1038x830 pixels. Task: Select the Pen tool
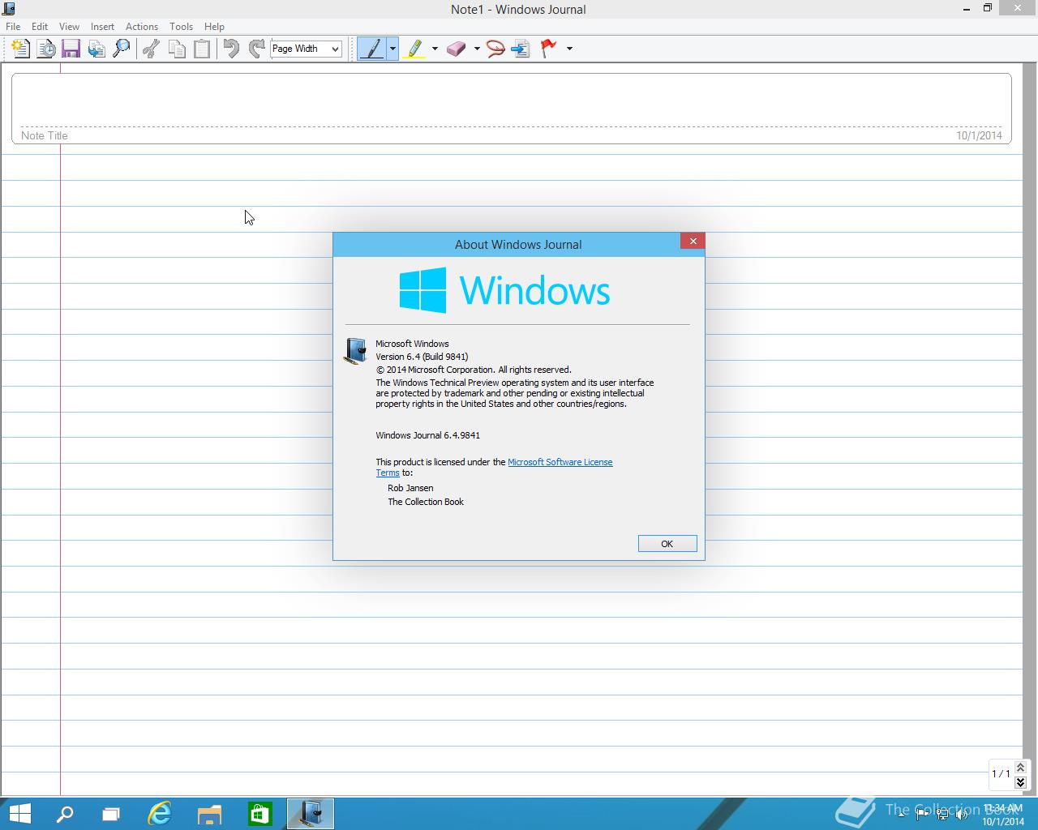point(372,49)
